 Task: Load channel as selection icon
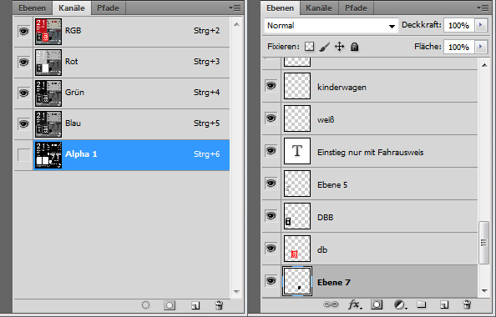145,305
